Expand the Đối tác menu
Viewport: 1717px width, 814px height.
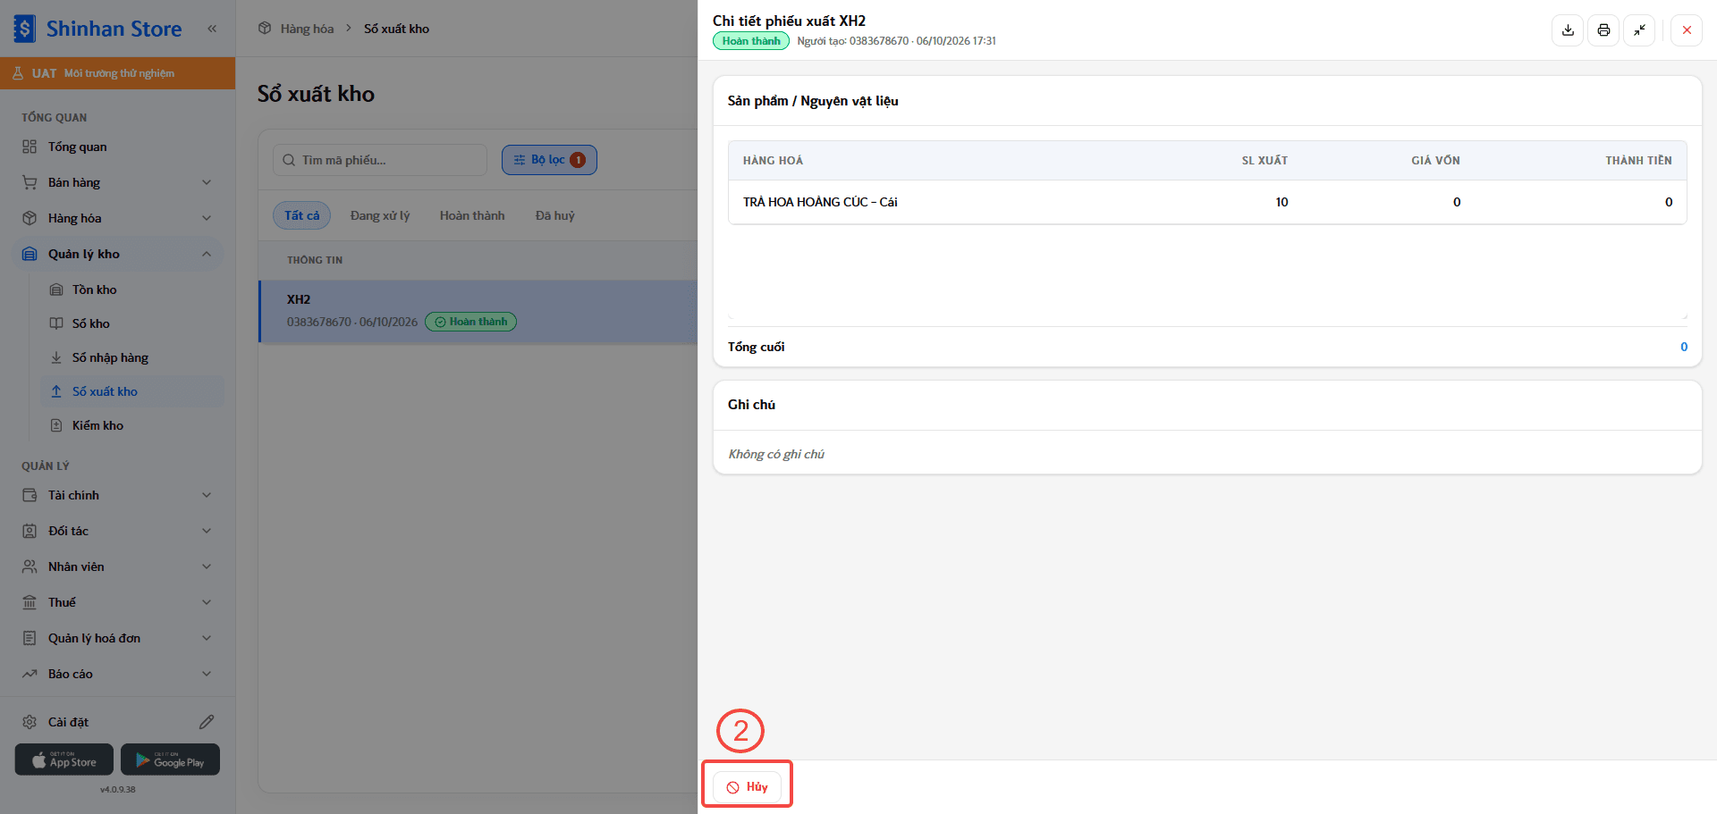click(x=118, y=531)
